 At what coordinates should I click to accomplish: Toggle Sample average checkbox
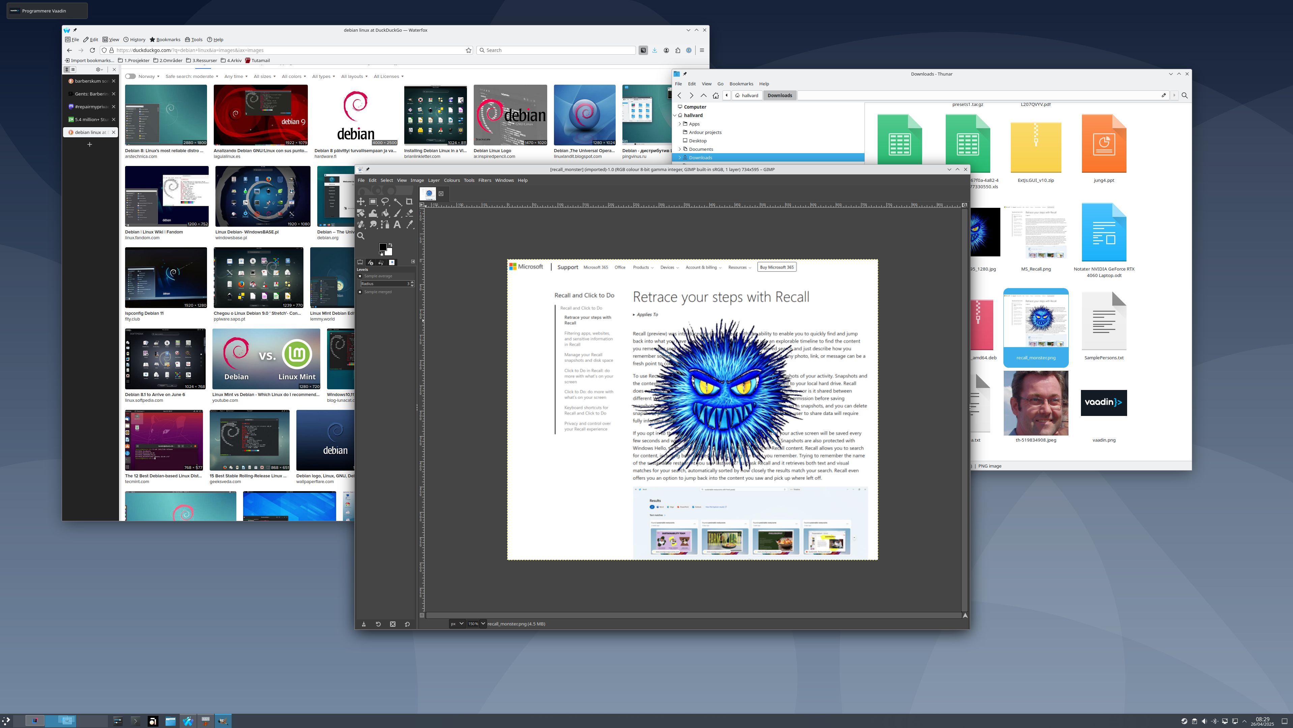point(360,276)
